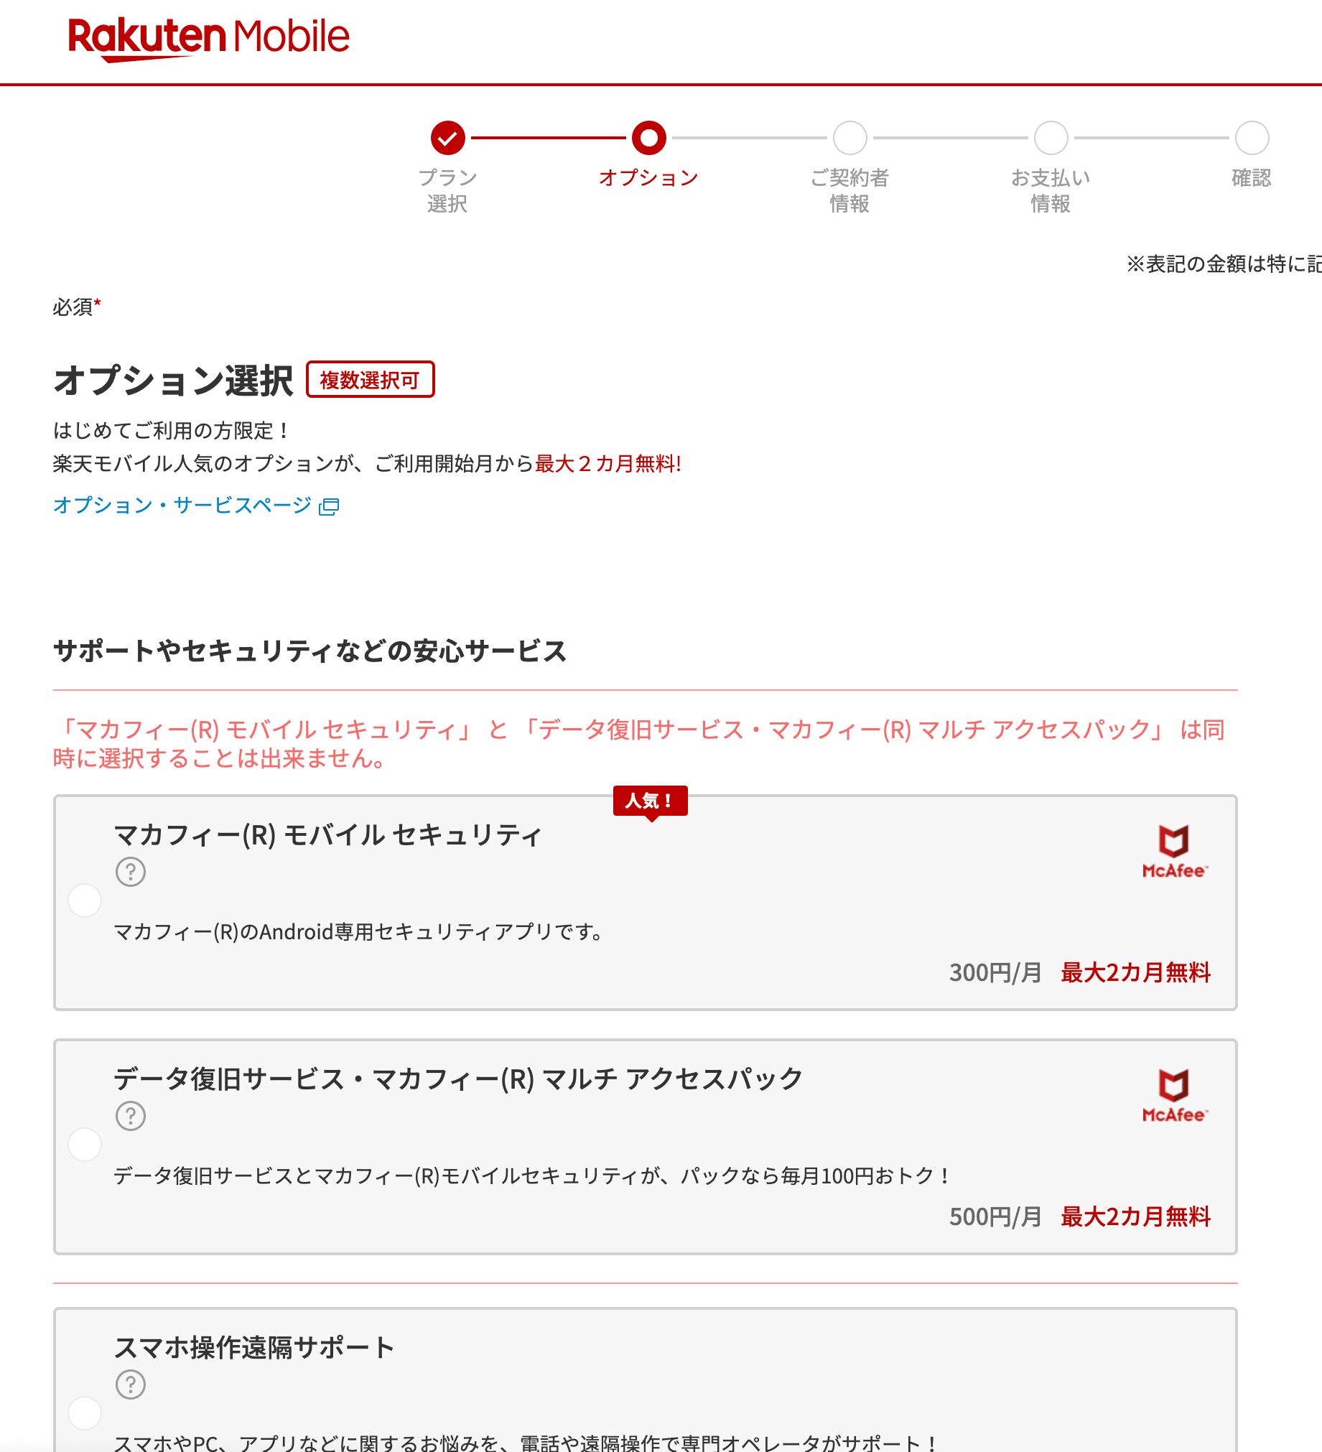Click はじめてご利用の方限定！ text
This screenshot has width=1322, height=1452.
[x=173, y=431]
